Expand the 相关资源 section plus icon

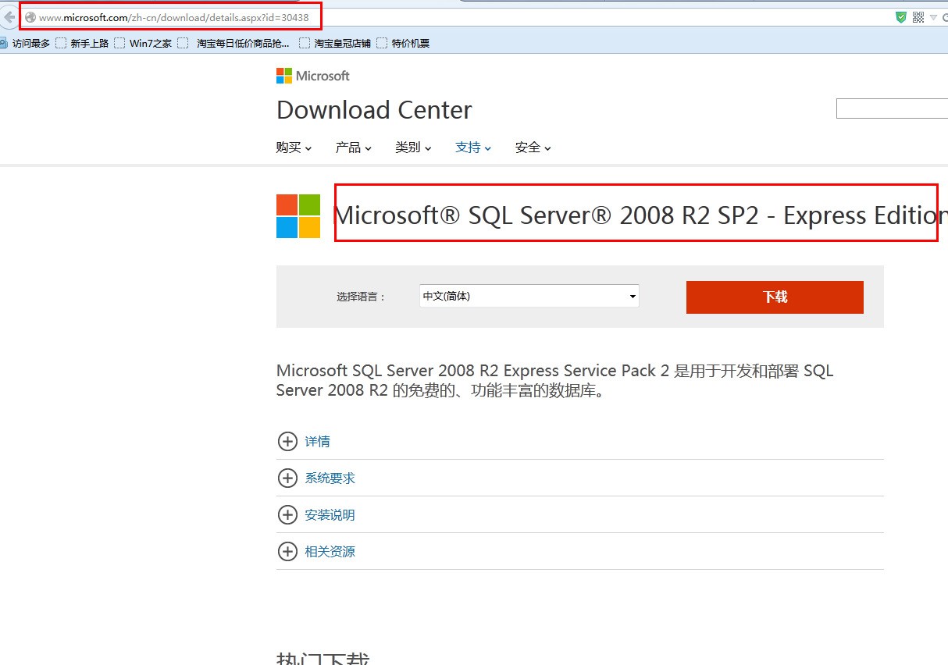[x=287, y=551]
